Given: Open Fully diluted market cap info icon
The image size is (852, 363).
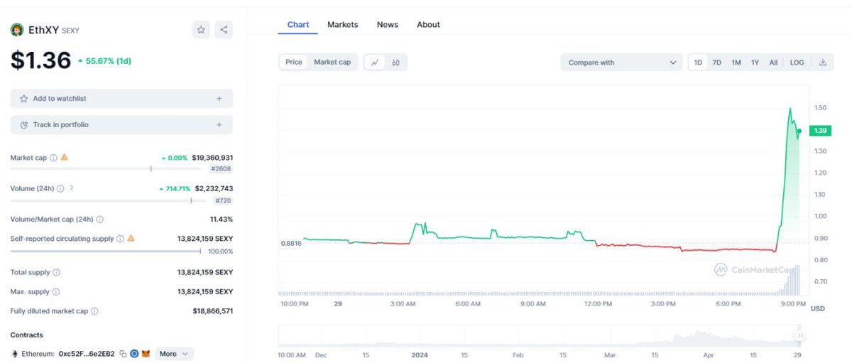Looking at the screenshot, I should tap(94, 311).
